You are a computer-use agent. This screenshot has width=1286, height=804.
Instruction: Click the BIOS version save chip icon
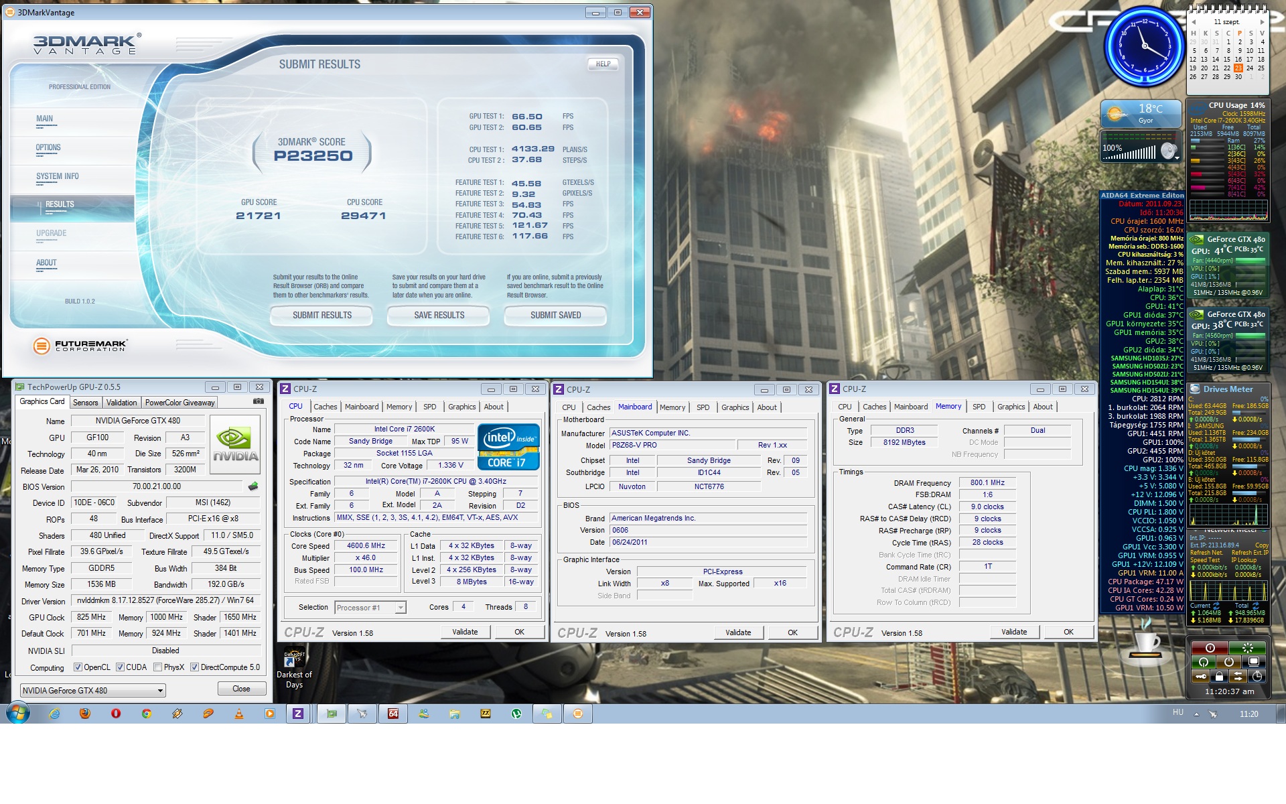pyautogui.click(x=253, y=486)
